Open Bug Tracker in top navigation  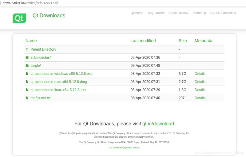pos(156,13)
